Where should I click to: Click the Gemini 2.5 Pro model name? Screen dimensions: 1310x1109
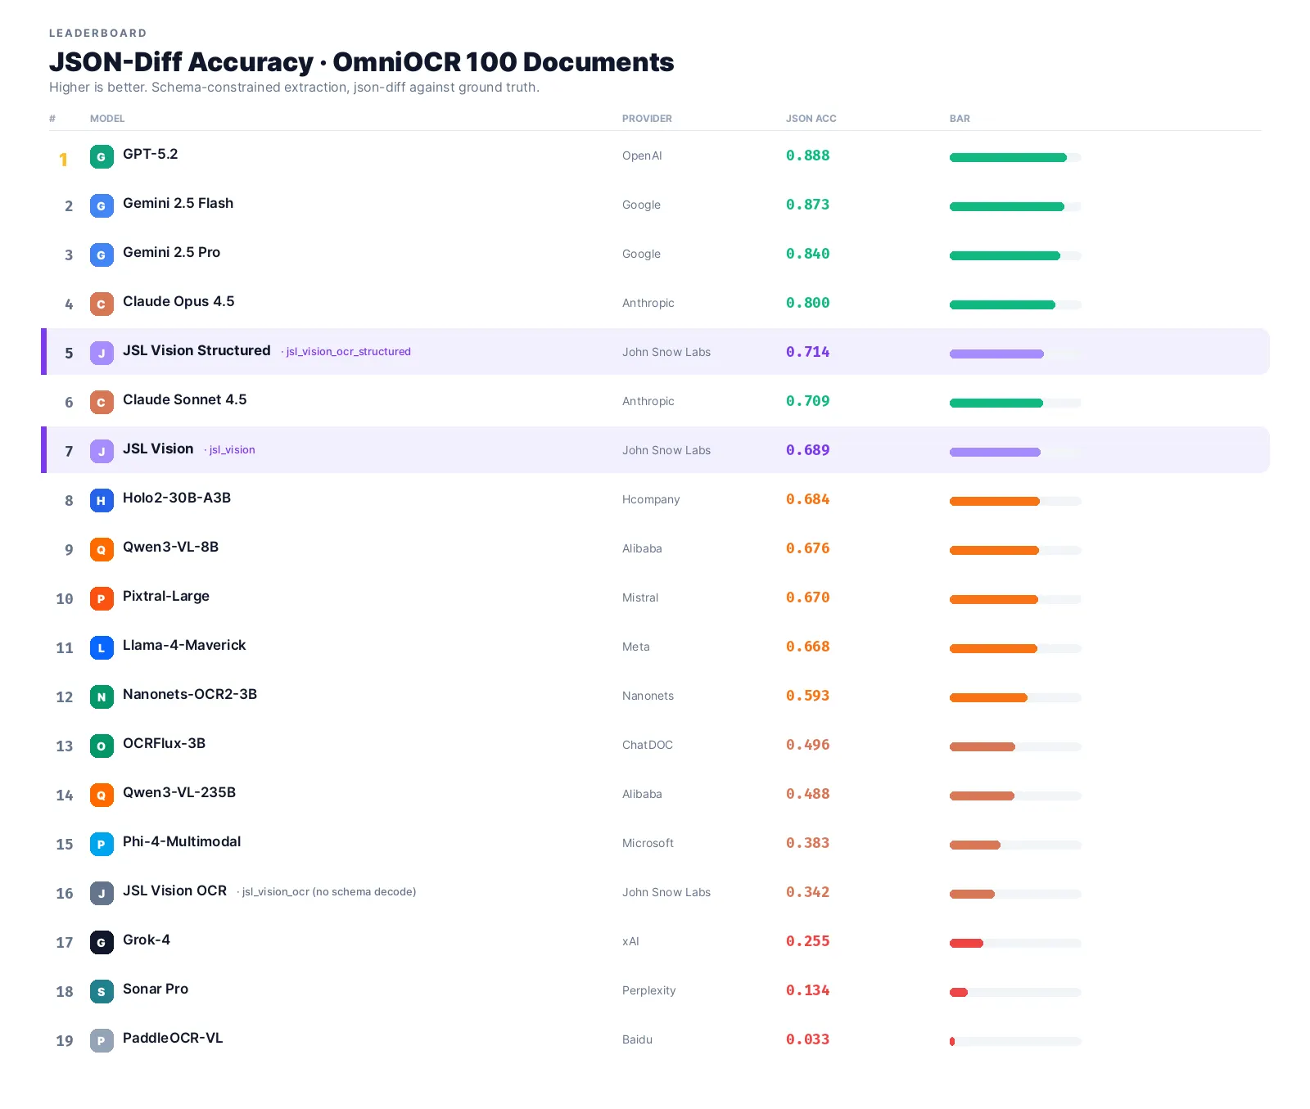coord(171,252)
